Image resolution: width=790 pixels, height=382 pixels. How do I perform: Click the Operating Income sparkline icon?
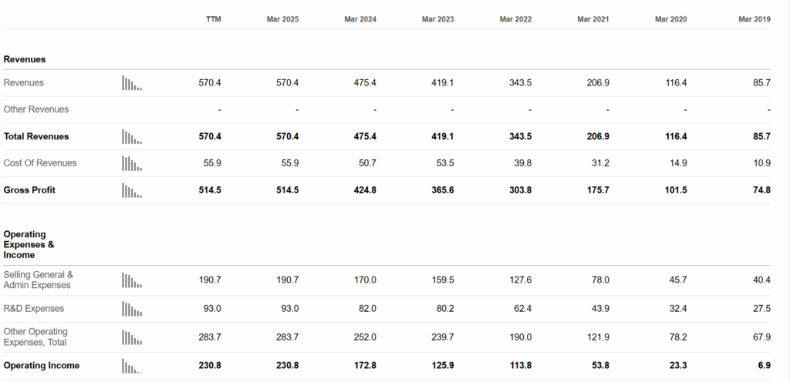[x=132, y=366]
